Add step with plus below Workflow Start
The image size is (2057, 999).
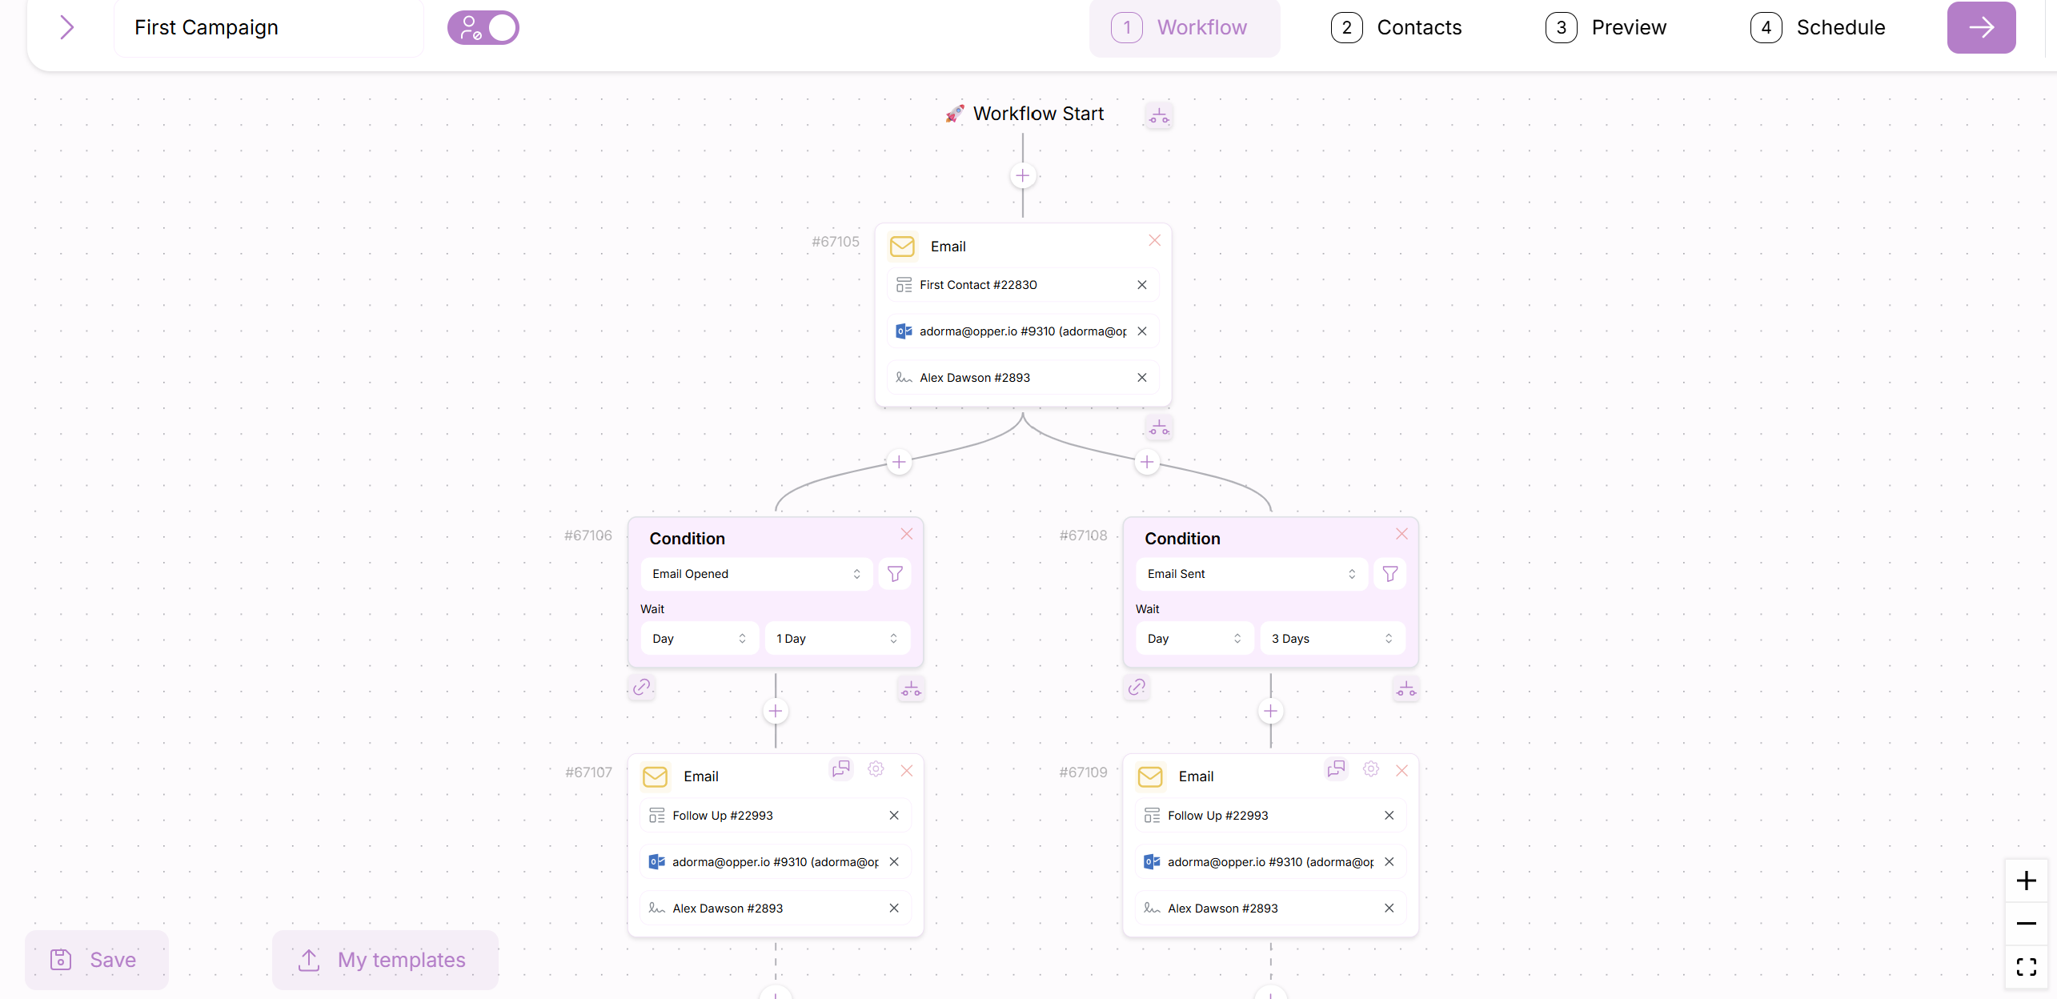(1022, 176)
